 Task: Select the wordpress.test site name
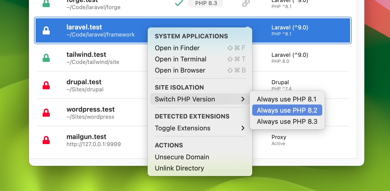pos(91,109)
